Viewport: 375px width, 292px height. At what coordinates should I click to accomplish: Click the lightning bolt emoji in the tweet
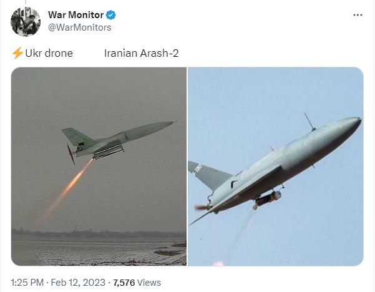(17, 53)
